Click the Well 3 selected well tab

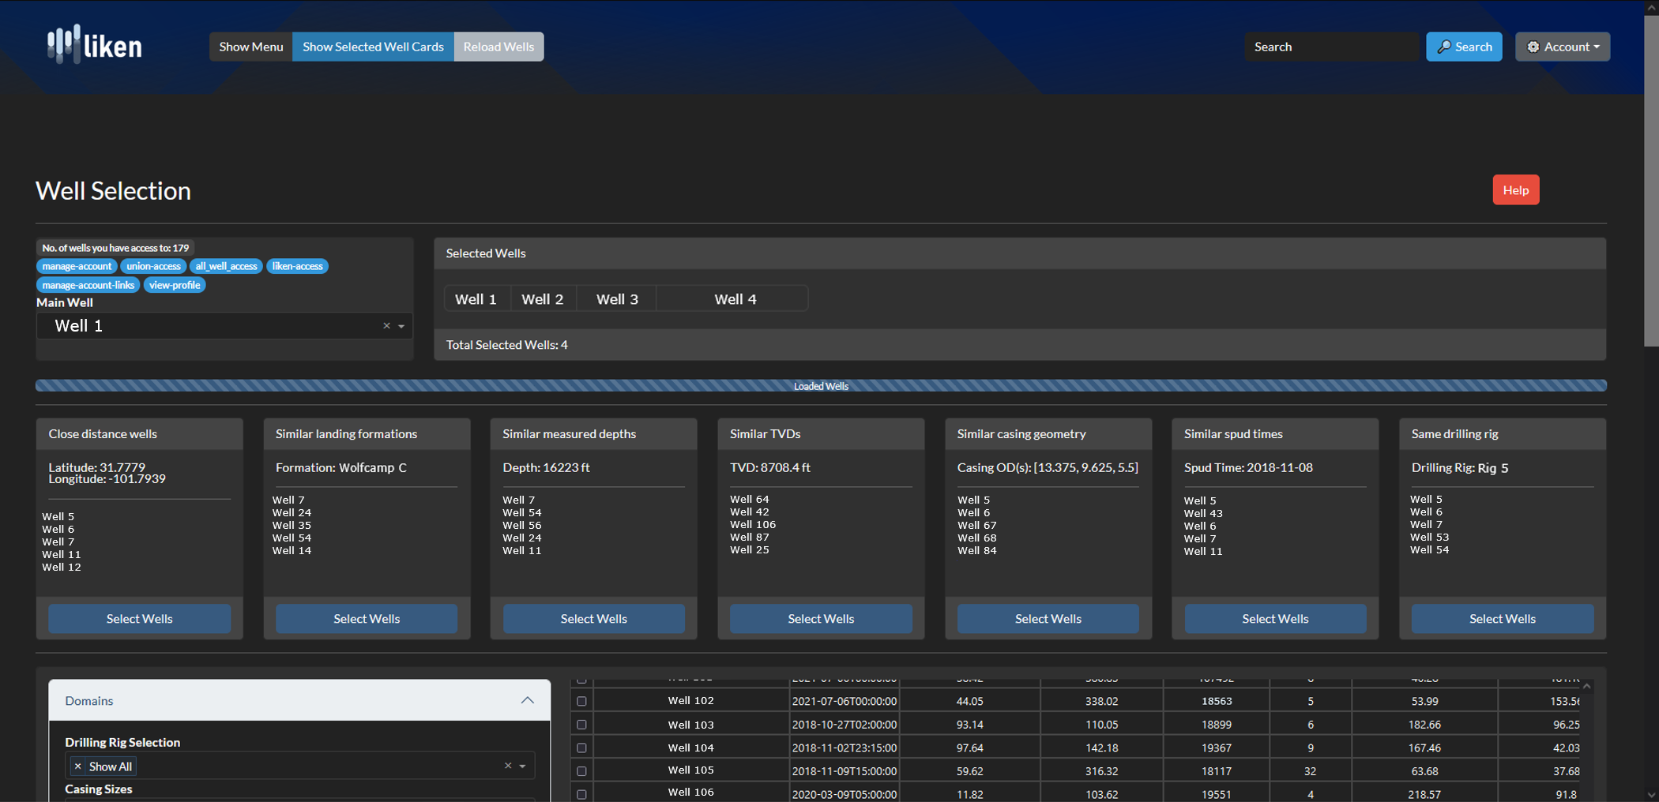(x=617, y=299)
